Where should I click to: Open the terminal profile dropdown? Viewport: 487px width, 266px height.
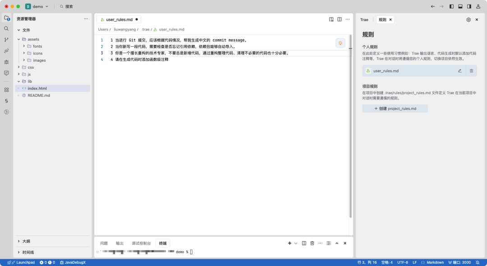pyautogui.click(x=295, y=243)
